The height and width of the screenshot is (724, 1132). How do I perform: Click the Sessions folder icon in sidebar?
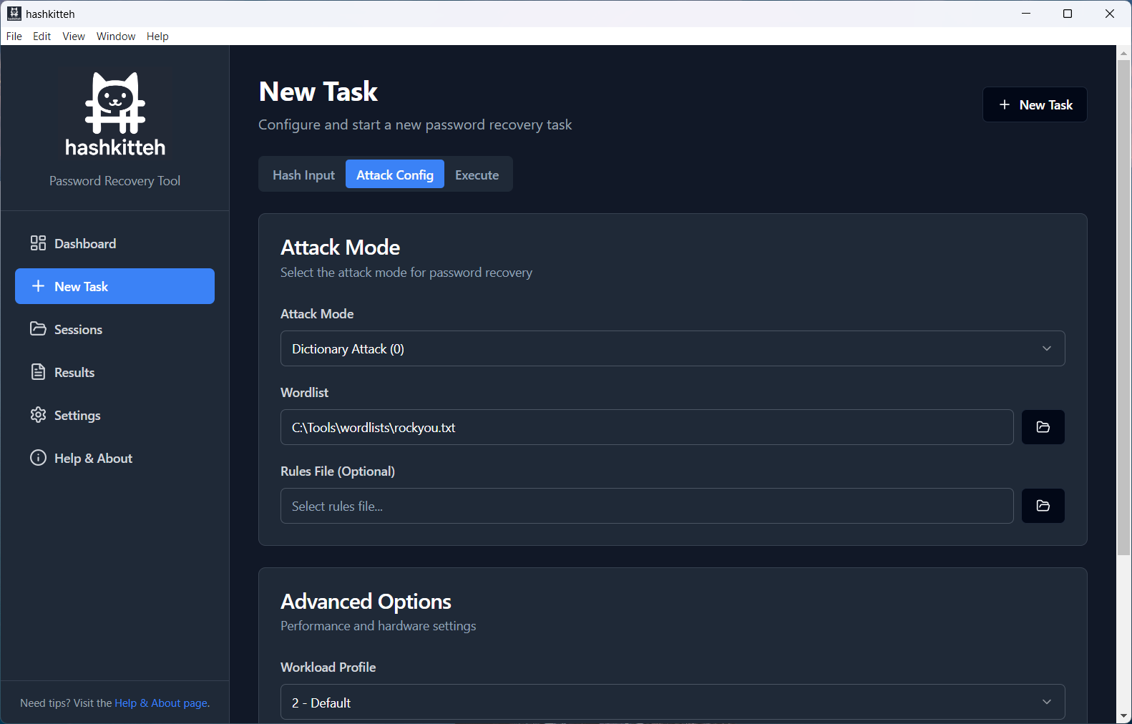click(38, 329)
